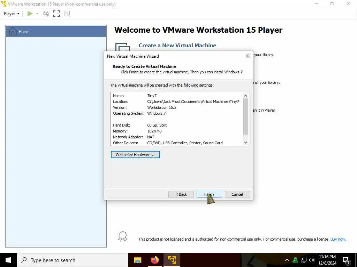Image resolution: width=357 pixels, height=267 pixels.
Task: Click the Unity mode toolbar icon
Action: click(67, 14)
